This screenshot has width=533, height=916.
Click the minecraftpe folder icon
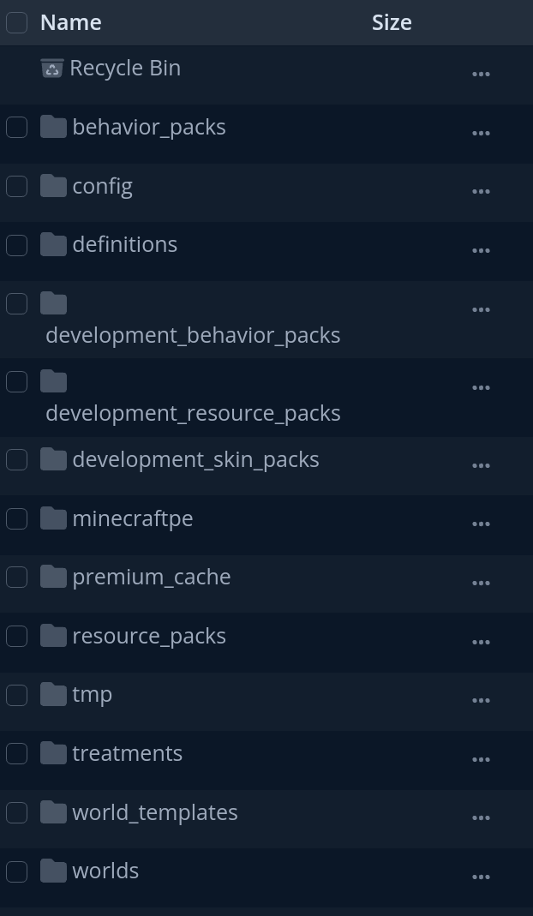[x=53, y=518]
